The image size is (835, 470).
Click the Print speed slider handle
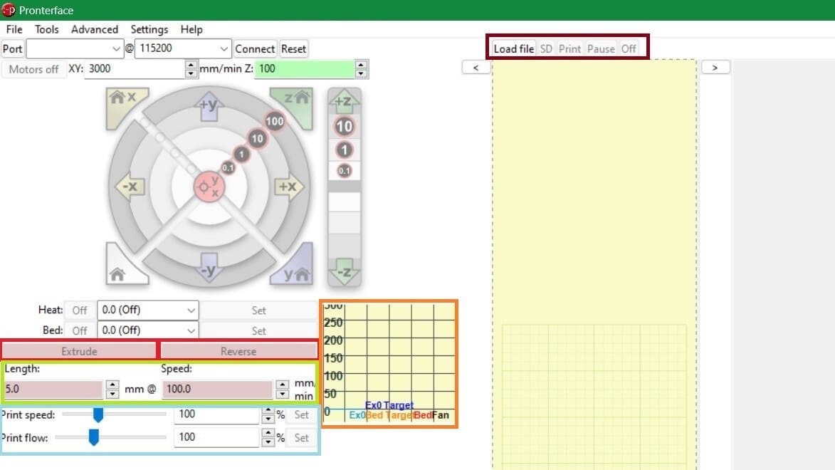point(98,414)
